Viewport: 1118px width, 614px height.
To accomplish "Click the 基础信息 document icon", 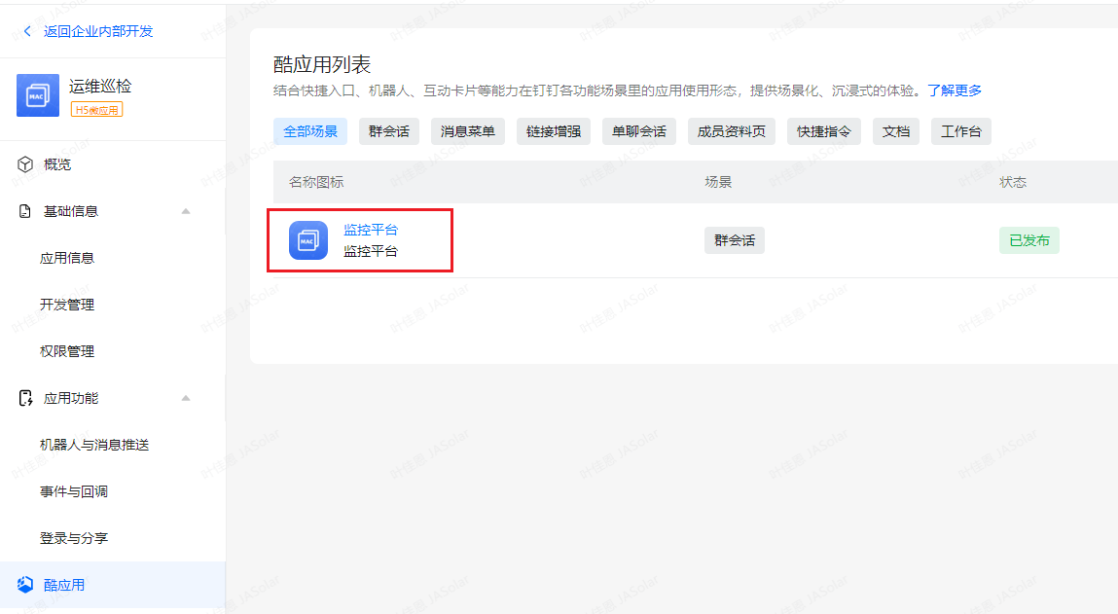I will (25, 211).
